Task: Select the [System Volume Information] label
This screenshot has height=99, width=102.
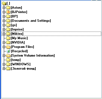Action: (33, 55)
